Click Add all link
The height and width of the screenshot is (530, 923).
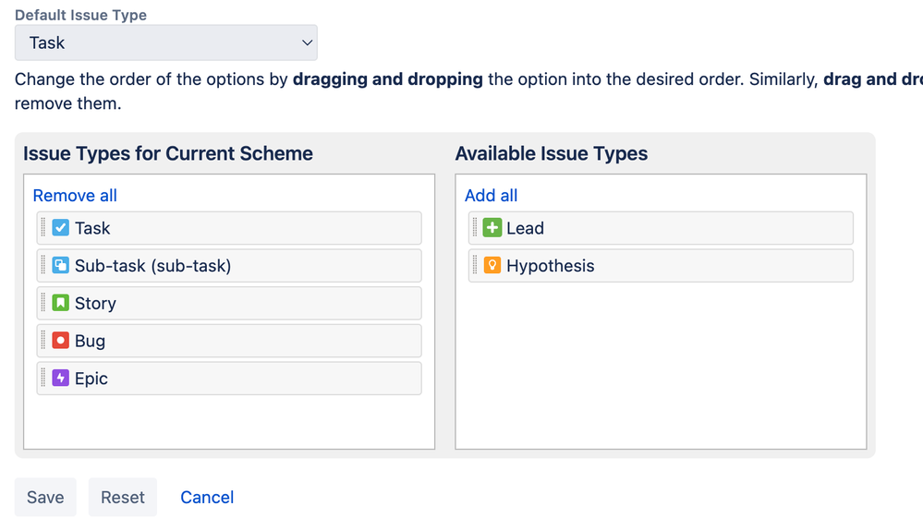click(x=491, y=196)
